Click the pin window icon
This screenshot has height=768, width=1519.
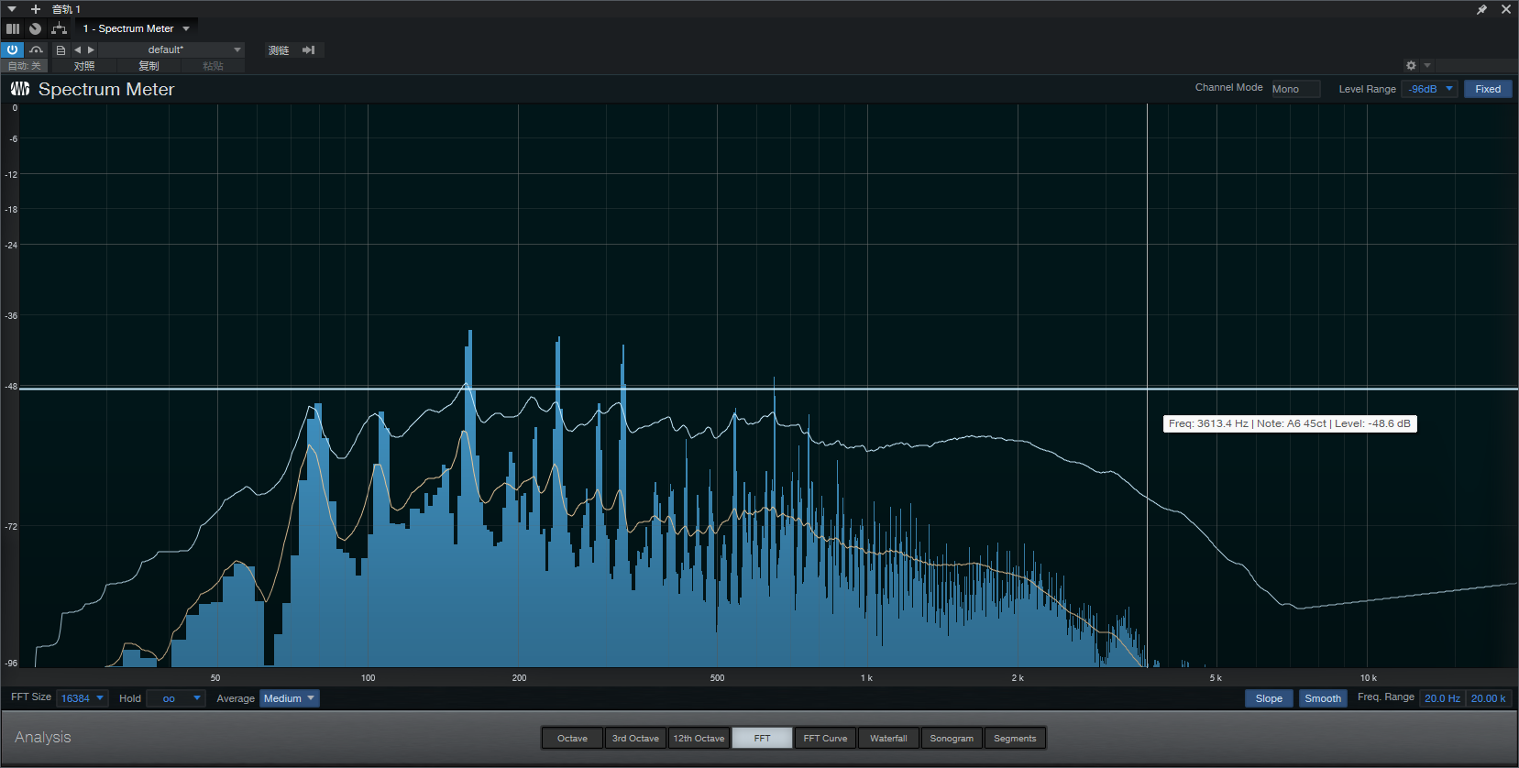[1481, 9]
